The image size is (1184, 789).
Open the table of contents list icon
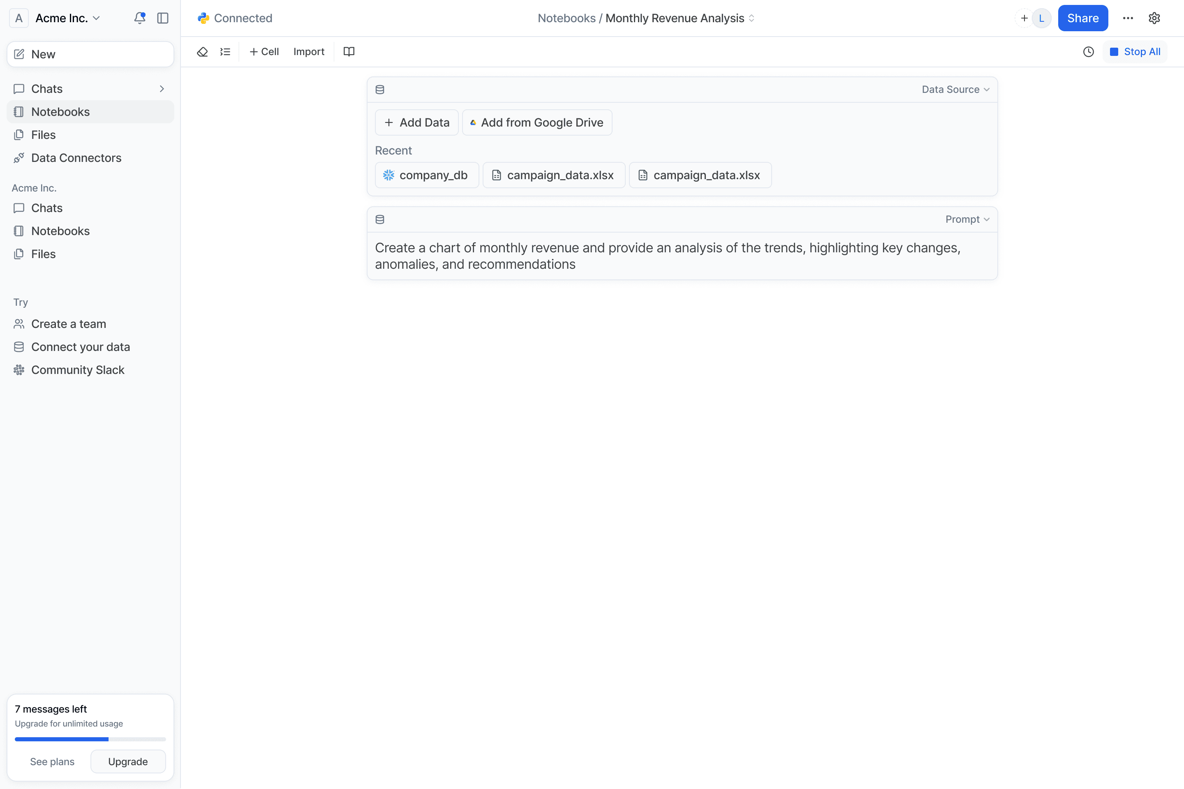225,52
